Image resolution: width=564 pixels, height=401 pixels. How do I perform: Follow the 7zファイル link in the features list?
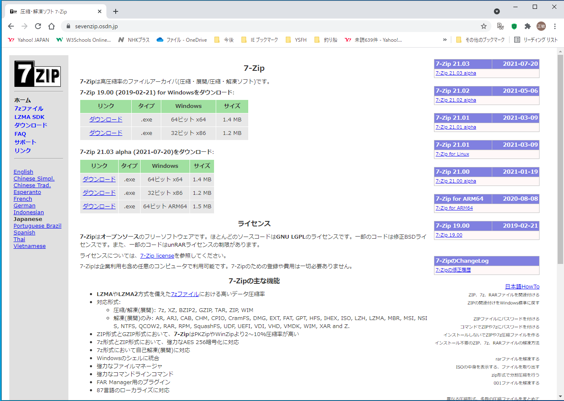(185, 294)
